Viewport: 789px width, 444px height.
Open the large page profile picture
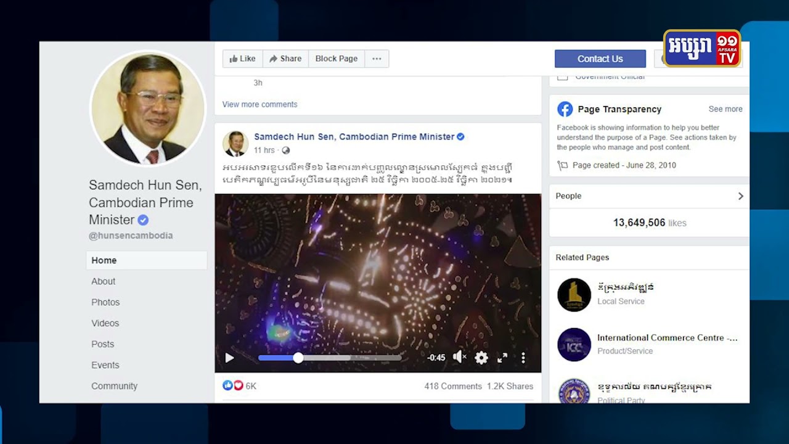(148, 108)
